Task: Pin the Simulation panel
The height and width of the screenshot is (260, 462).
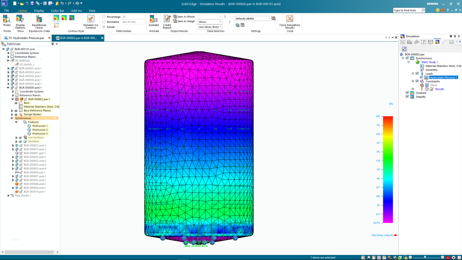Action: (454, 36)
